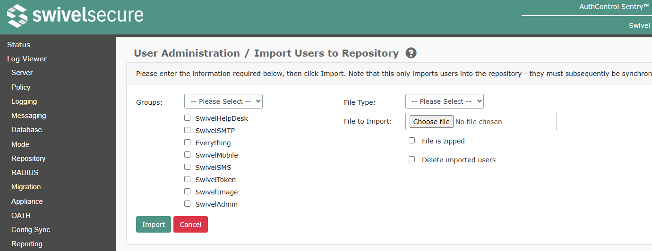Screen dimensions: 652x251
Task: Open the Groups dropdown
Action: point(223,101)
